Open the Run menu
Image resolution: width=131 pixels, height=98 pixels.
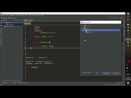tap(26, 16)
